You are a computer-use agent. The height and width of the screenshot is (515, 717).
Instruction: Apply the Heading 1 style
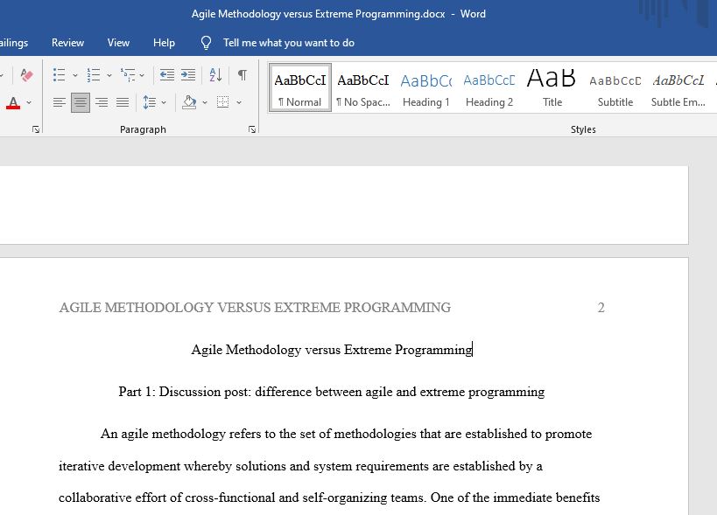(426, 87)
